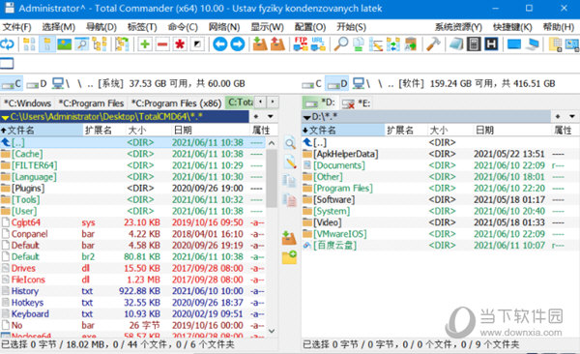Click left panel scrollbar down arrow
The image size is (580, 354).
(272, 331)
